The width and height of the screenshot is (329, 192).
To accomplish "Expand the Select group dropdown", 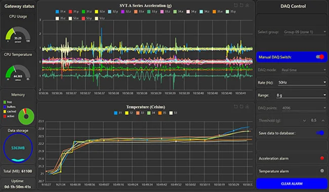I will click(305, 32).
